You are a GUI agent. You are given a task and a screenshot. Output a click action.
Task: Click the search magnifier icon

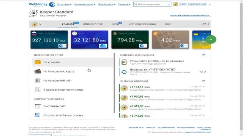tap(136, 4)
